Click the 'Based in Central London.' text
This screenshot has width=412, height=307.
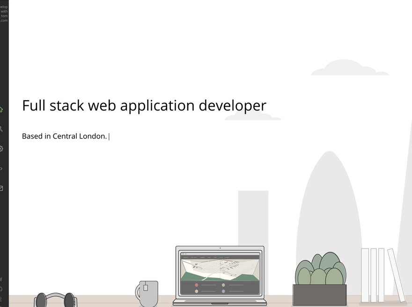click(65, 136)
